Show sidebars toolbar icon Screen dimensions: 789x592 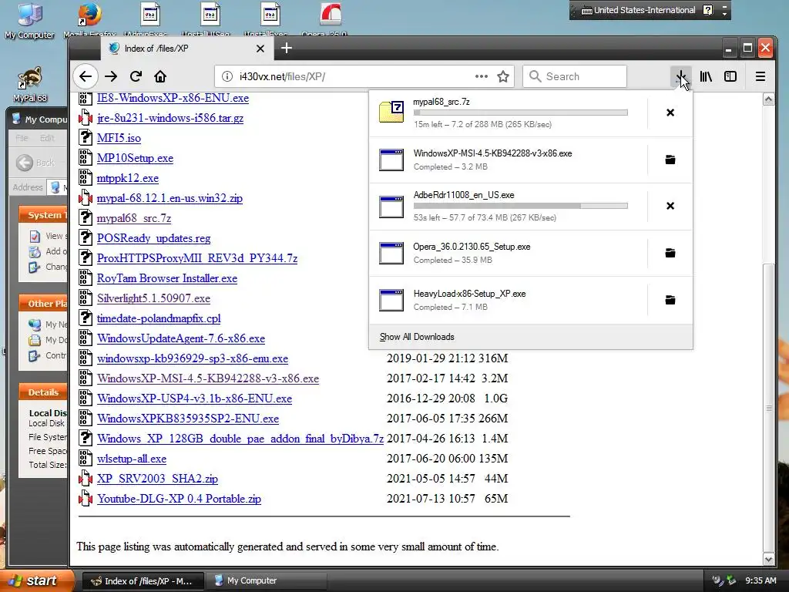pos(730,76)
